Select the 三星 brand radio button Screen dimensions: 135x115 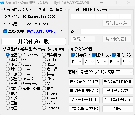pyautogui.click(x=8, y=103)
